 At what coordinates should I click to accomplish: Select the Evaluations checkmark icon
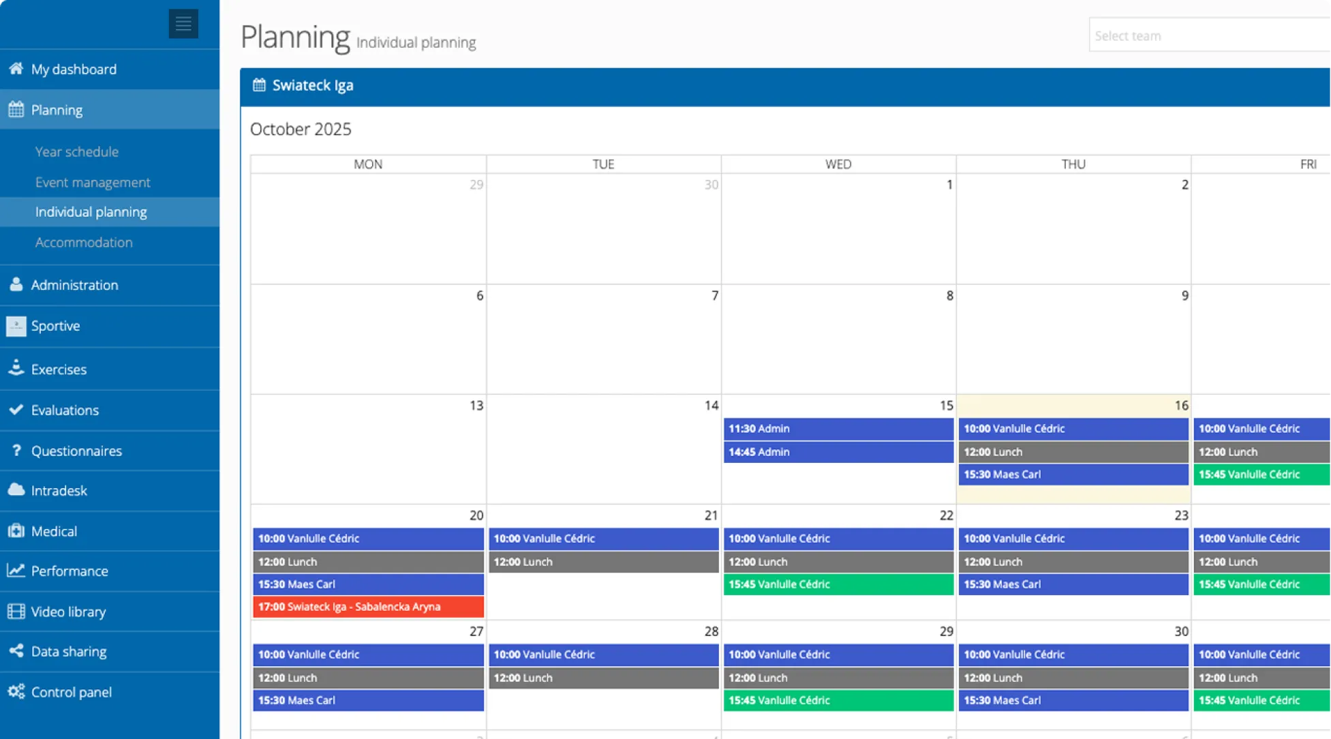(14, 410)
